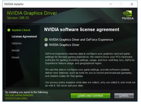This screenshot has height=104, width=141.
Task: Select the Finish step in sidebar
Action: (15, 57)
